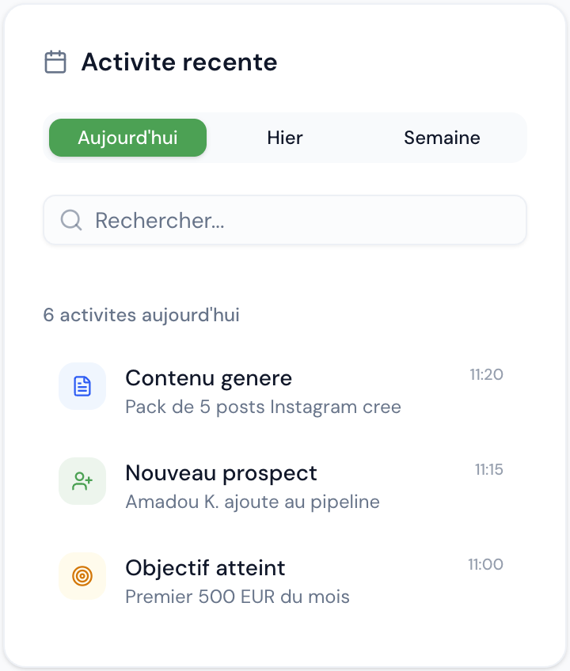The height and width of the screenshot is (671, 570).
Task: Click the calendar icon beside Activite recente
Action: [55, 61]
